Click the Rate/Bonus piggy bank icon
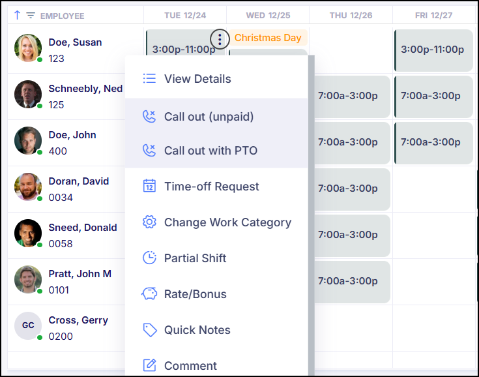 [x=149, y=294]
